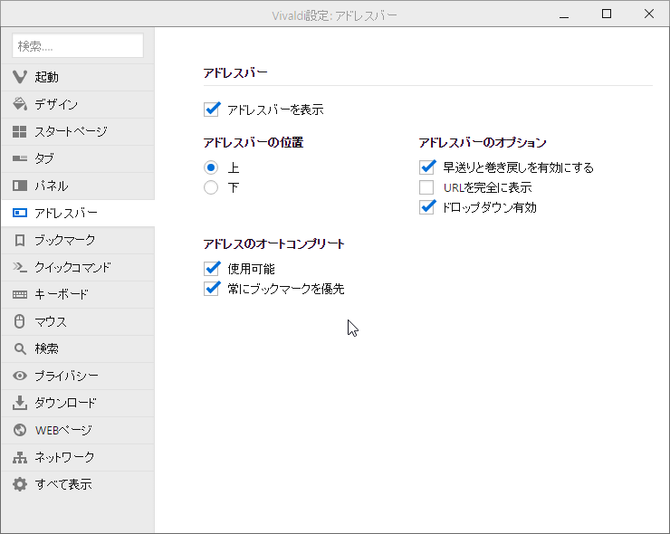670x534 pixels.
Task: Click the grid スタートページ icon
Action: 20,131
